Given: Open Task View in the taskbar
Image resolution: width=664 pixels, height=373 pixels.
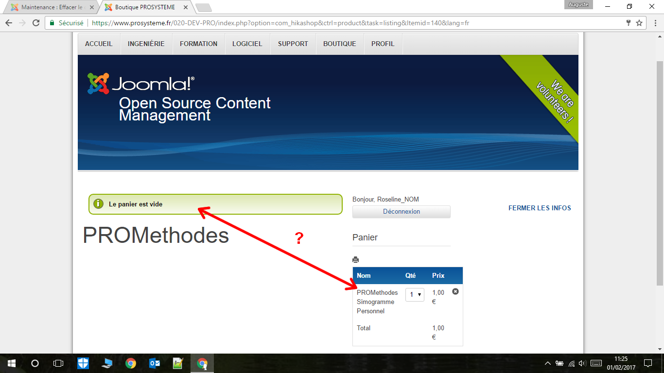Looking at the screenshot, I should [58, 363].
